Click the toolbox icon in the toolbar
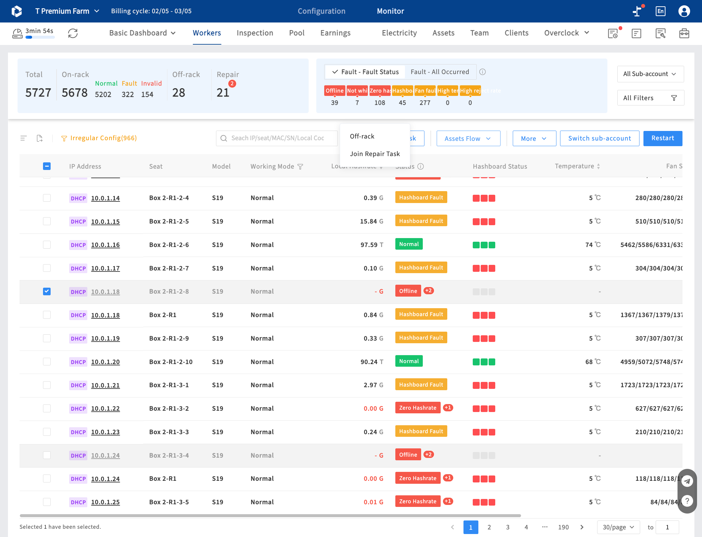This screenshot has height=537, width=702. point(684,33)
